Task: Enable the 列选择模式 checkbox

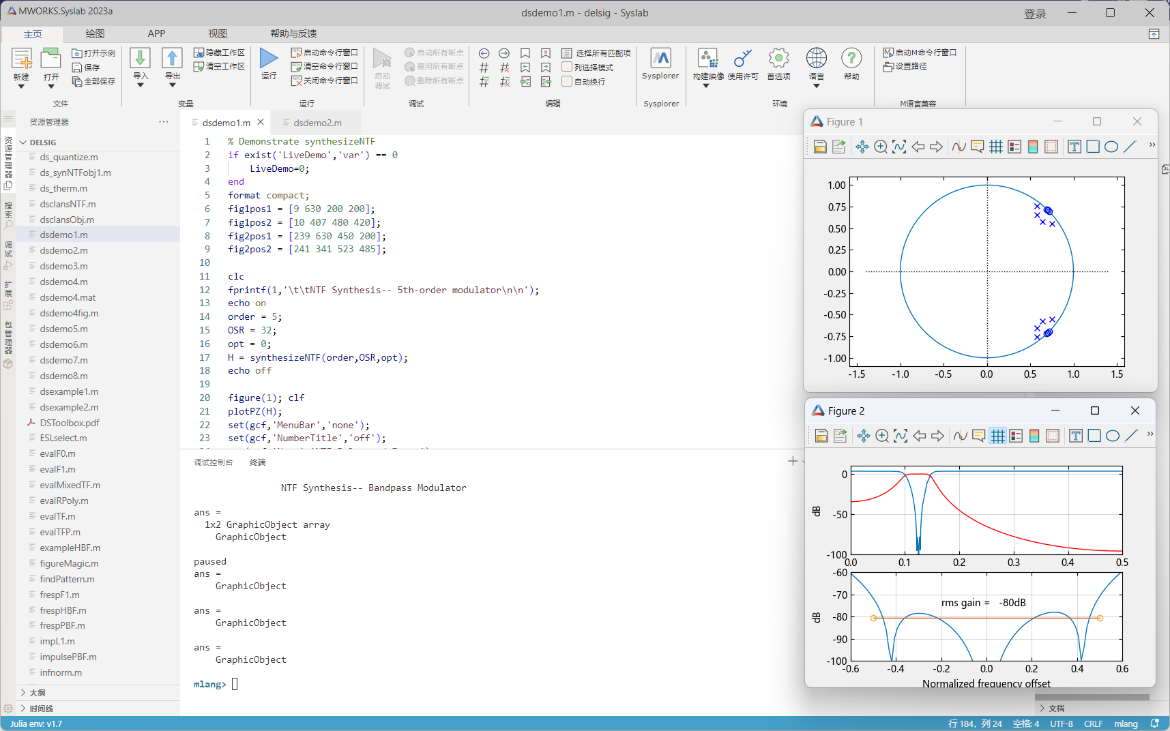Action: (567, 67)
